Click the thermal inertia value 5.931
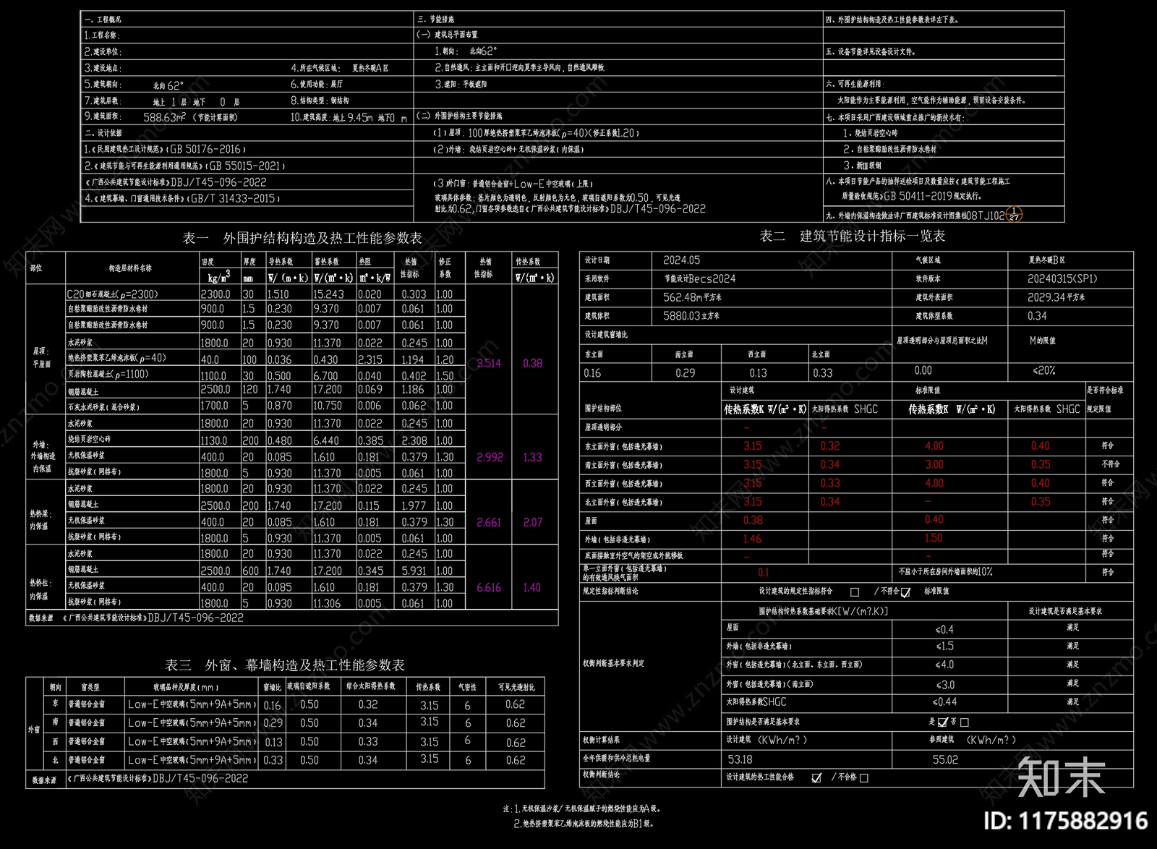 pos(414,571)
